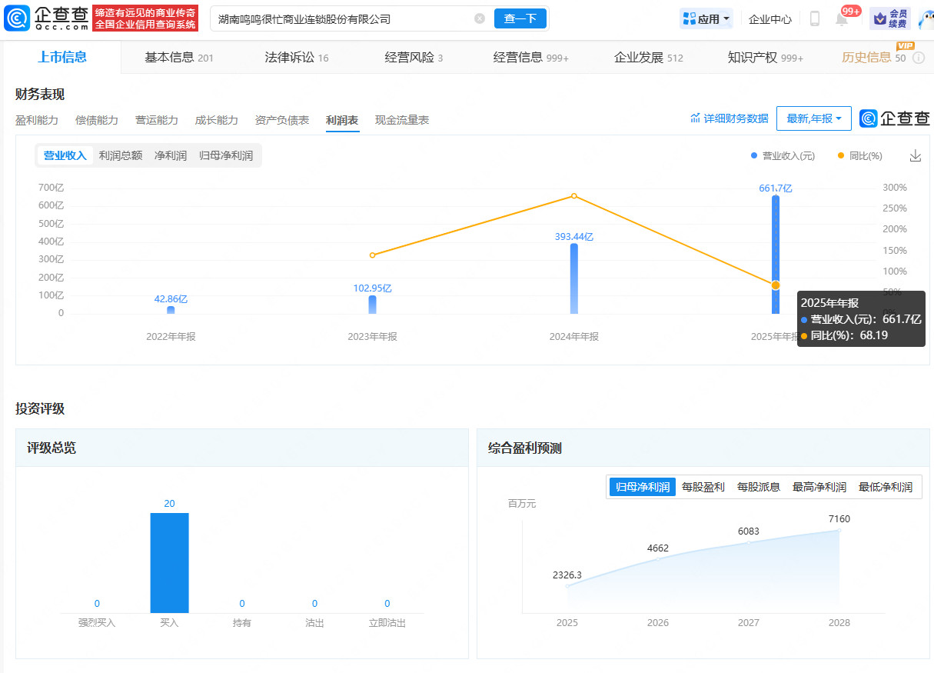Click the 2026 forecast point 4662

point(658,558)
